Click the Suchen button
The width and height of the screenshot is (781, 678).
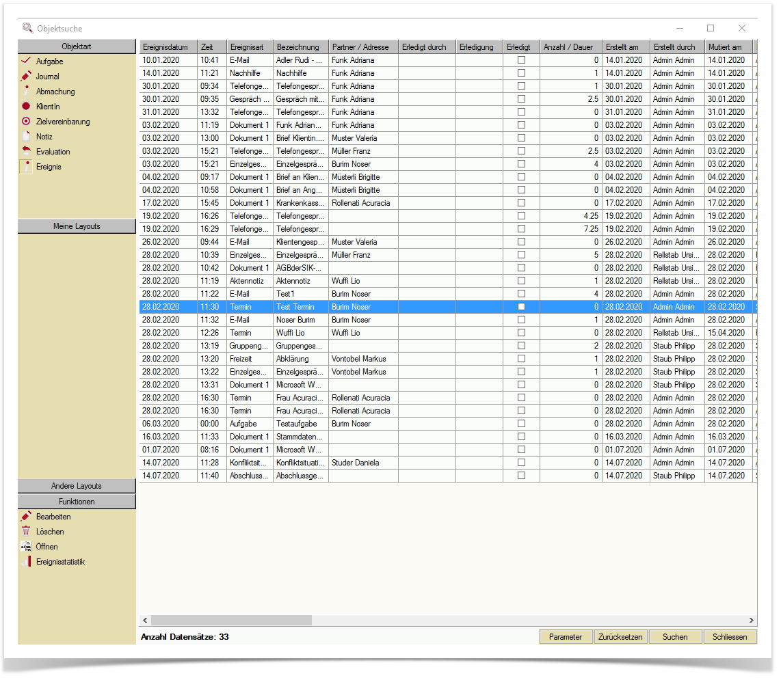[x=675, y=637]
